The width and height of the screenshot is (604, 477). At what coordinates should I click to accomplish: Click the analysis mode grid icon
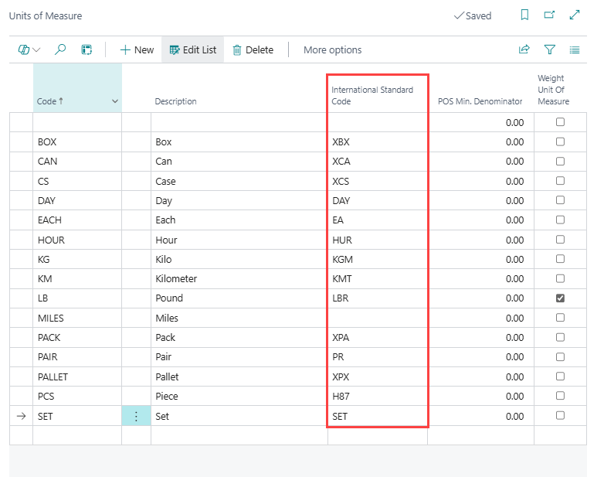tap(87, 49)
